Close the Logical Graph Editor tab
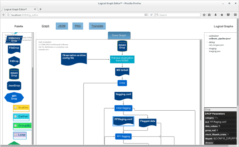Image resolution: width=239 pixels, height=147 pixels. 35,9
